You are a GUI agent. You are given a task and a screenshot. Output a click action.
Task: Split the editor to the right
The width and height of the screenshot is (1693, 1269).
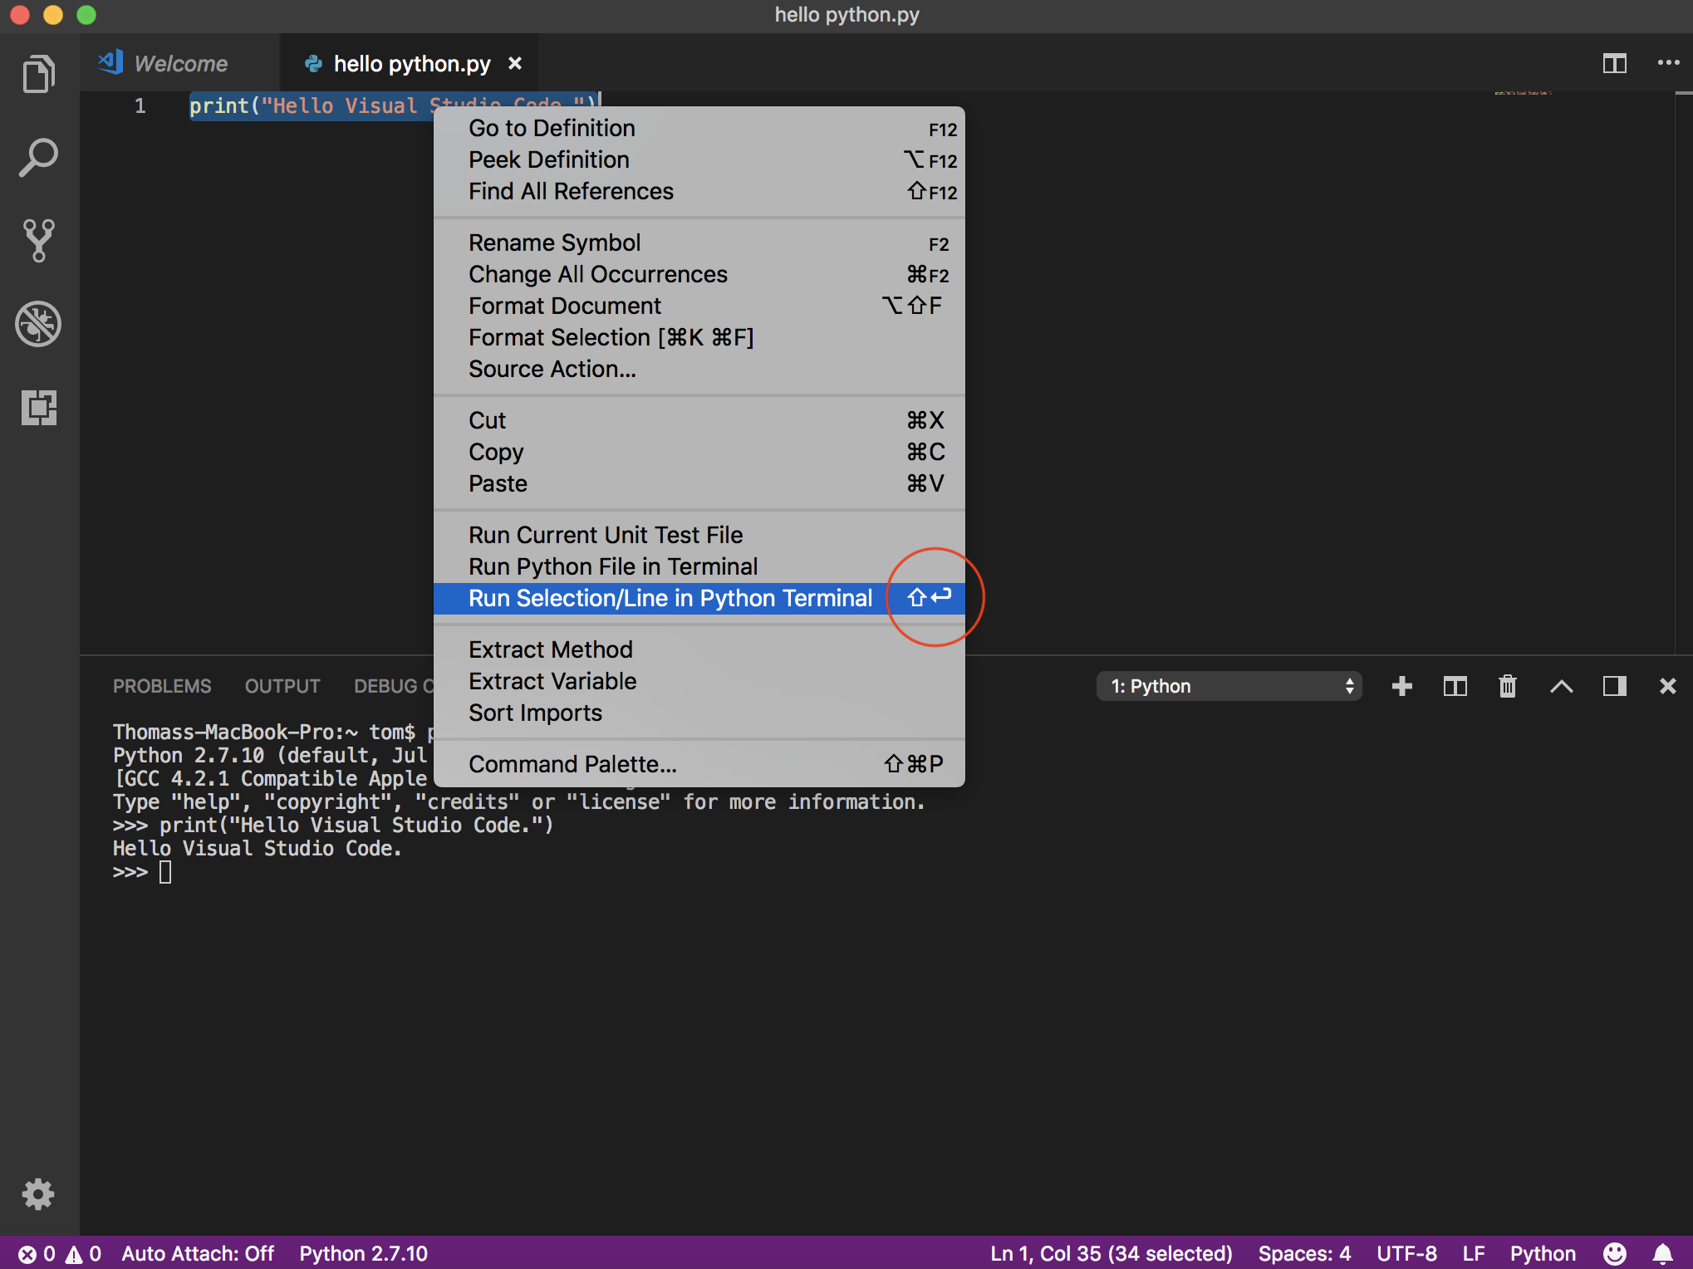1614,63
